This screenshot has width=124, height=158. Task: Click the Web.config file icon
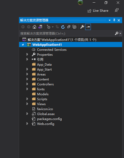[x=34, y=124]
